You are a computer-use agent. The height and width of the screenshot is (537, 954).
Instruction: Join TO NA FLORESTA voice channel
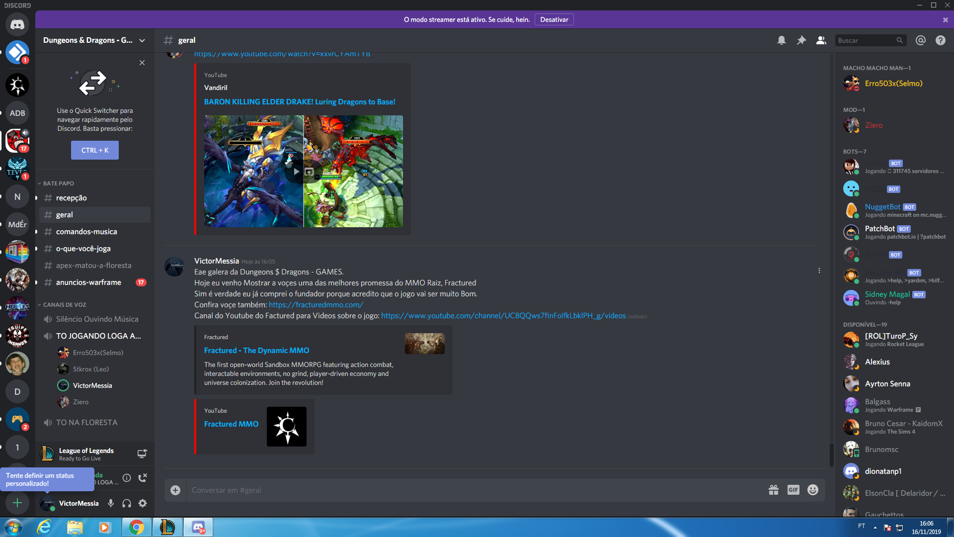tap(95, 423)
